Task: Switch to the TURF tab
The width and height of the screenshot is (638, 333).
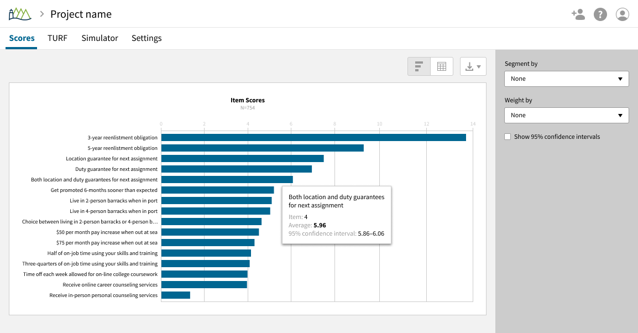Action: (x=57, y=38)
